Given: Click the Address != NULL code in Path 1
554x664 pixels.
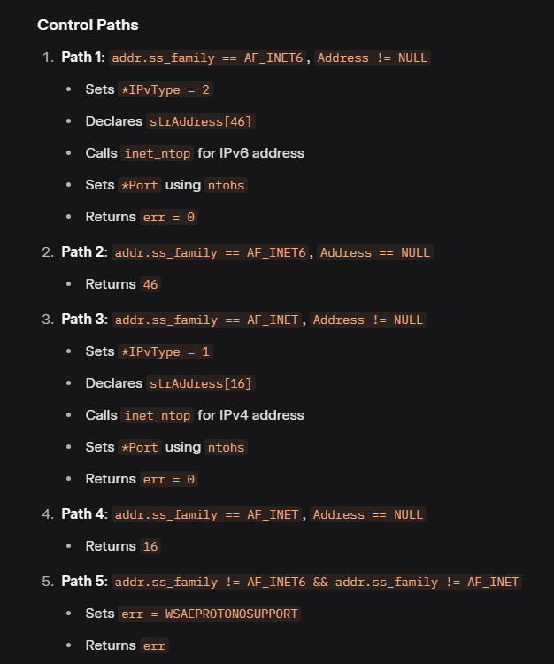Looking at the screenshot, I should [373, 58].
